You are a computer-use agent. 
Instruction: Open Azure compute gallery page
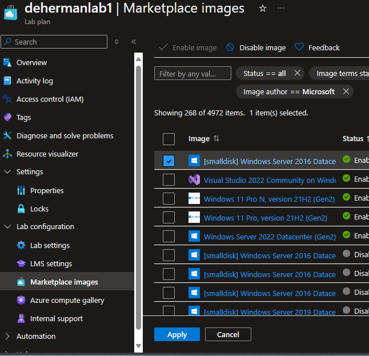point(67,300)
